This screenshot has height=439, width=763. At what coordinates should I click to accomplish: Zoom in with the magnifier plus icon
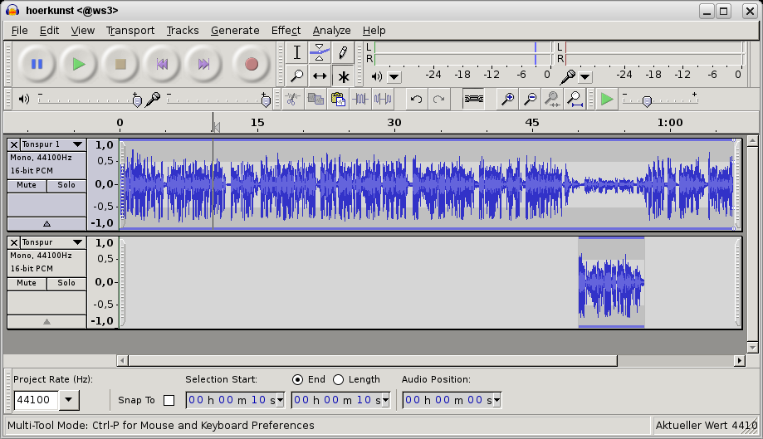tap(507, 100)
